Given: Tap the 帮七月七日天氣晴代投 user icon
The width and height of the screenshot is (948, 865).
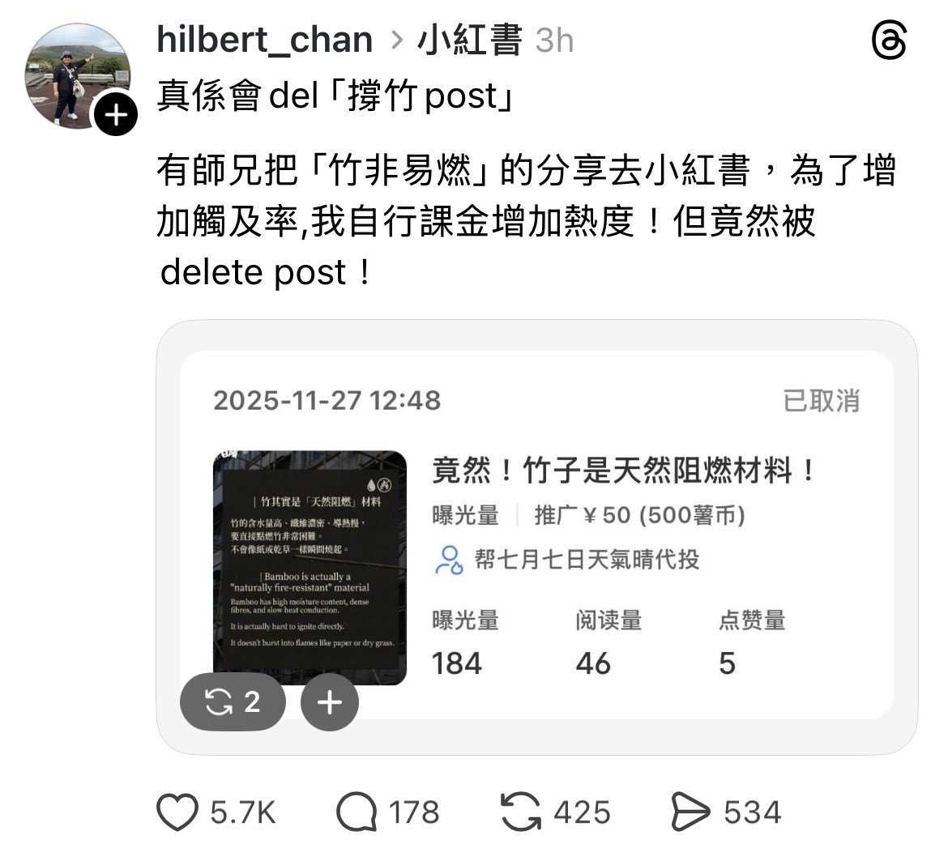Looking at the screenshot, I should (x=449, y=560).
